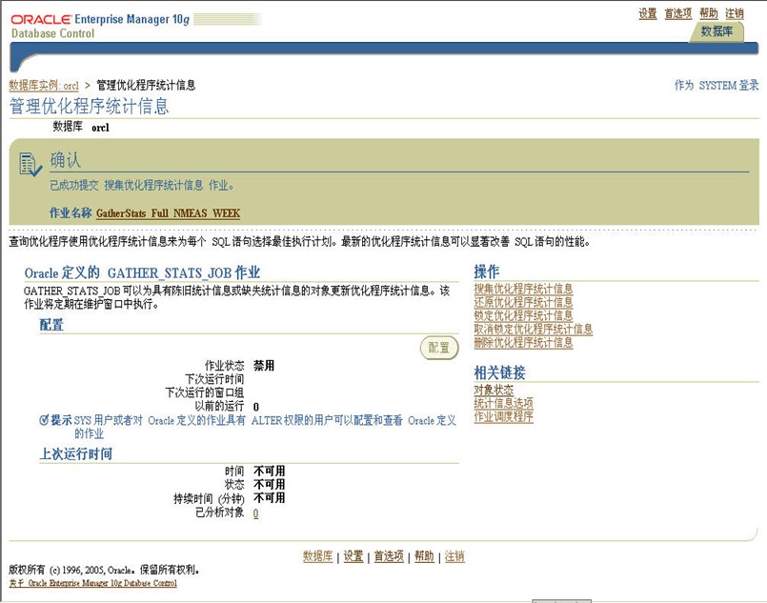Click 删除优化程序统计信息 link
Viewport: 767px width, 603px height.
click(x=523, y=343)
